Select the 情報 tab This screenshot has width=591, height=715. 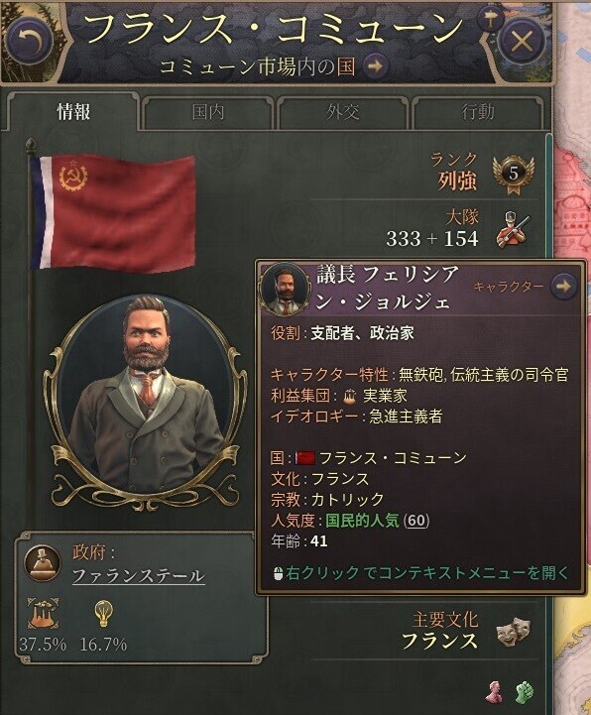73,112
